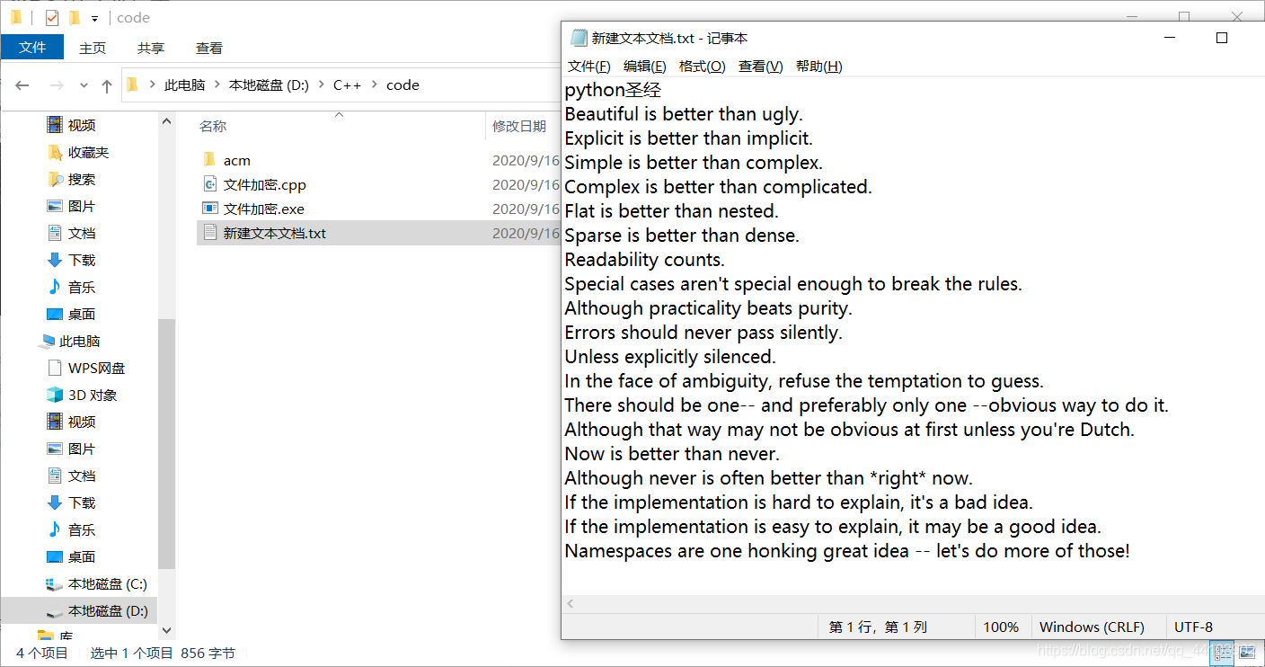Switch to the 查看 ribbon tab in Explorer

click(209, 48)
